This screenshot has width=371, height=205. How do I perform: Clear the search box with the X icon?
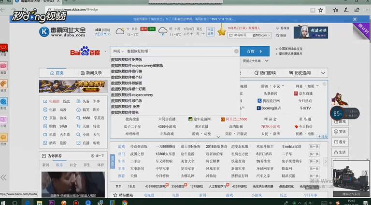[236, 51]
